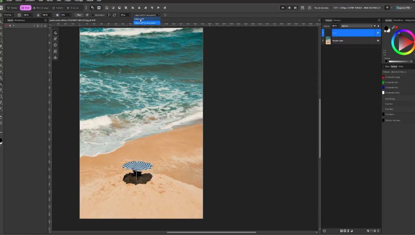Click the macro stop button
The height and width of the screenshot is (235, 415).
[x=10, y=26]
